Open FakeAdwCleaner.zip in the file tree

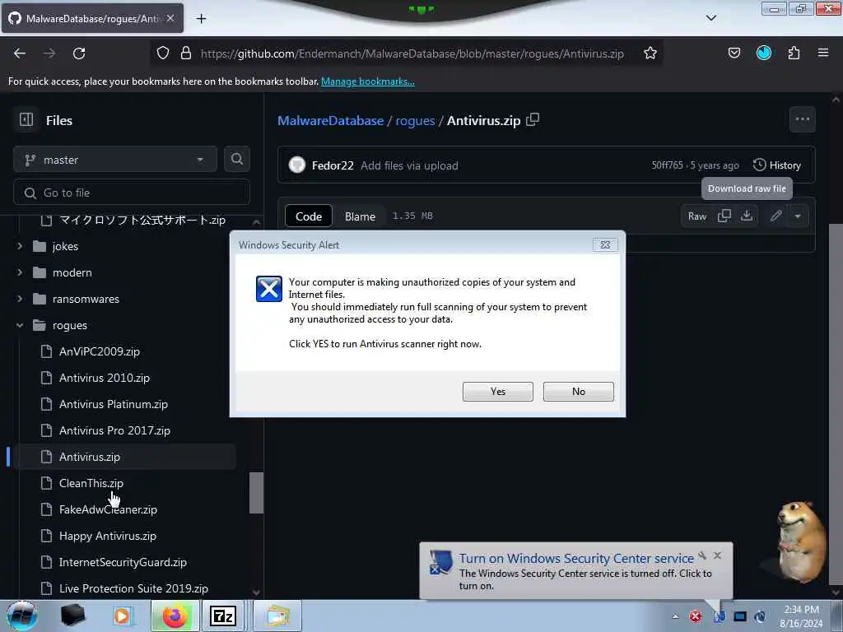point(108,509)
